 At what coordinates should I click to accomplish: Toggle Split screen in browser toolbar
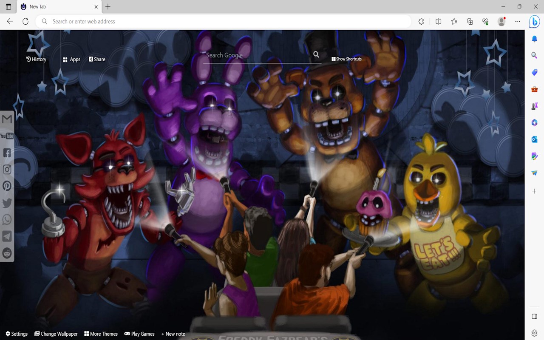[439, 21]
